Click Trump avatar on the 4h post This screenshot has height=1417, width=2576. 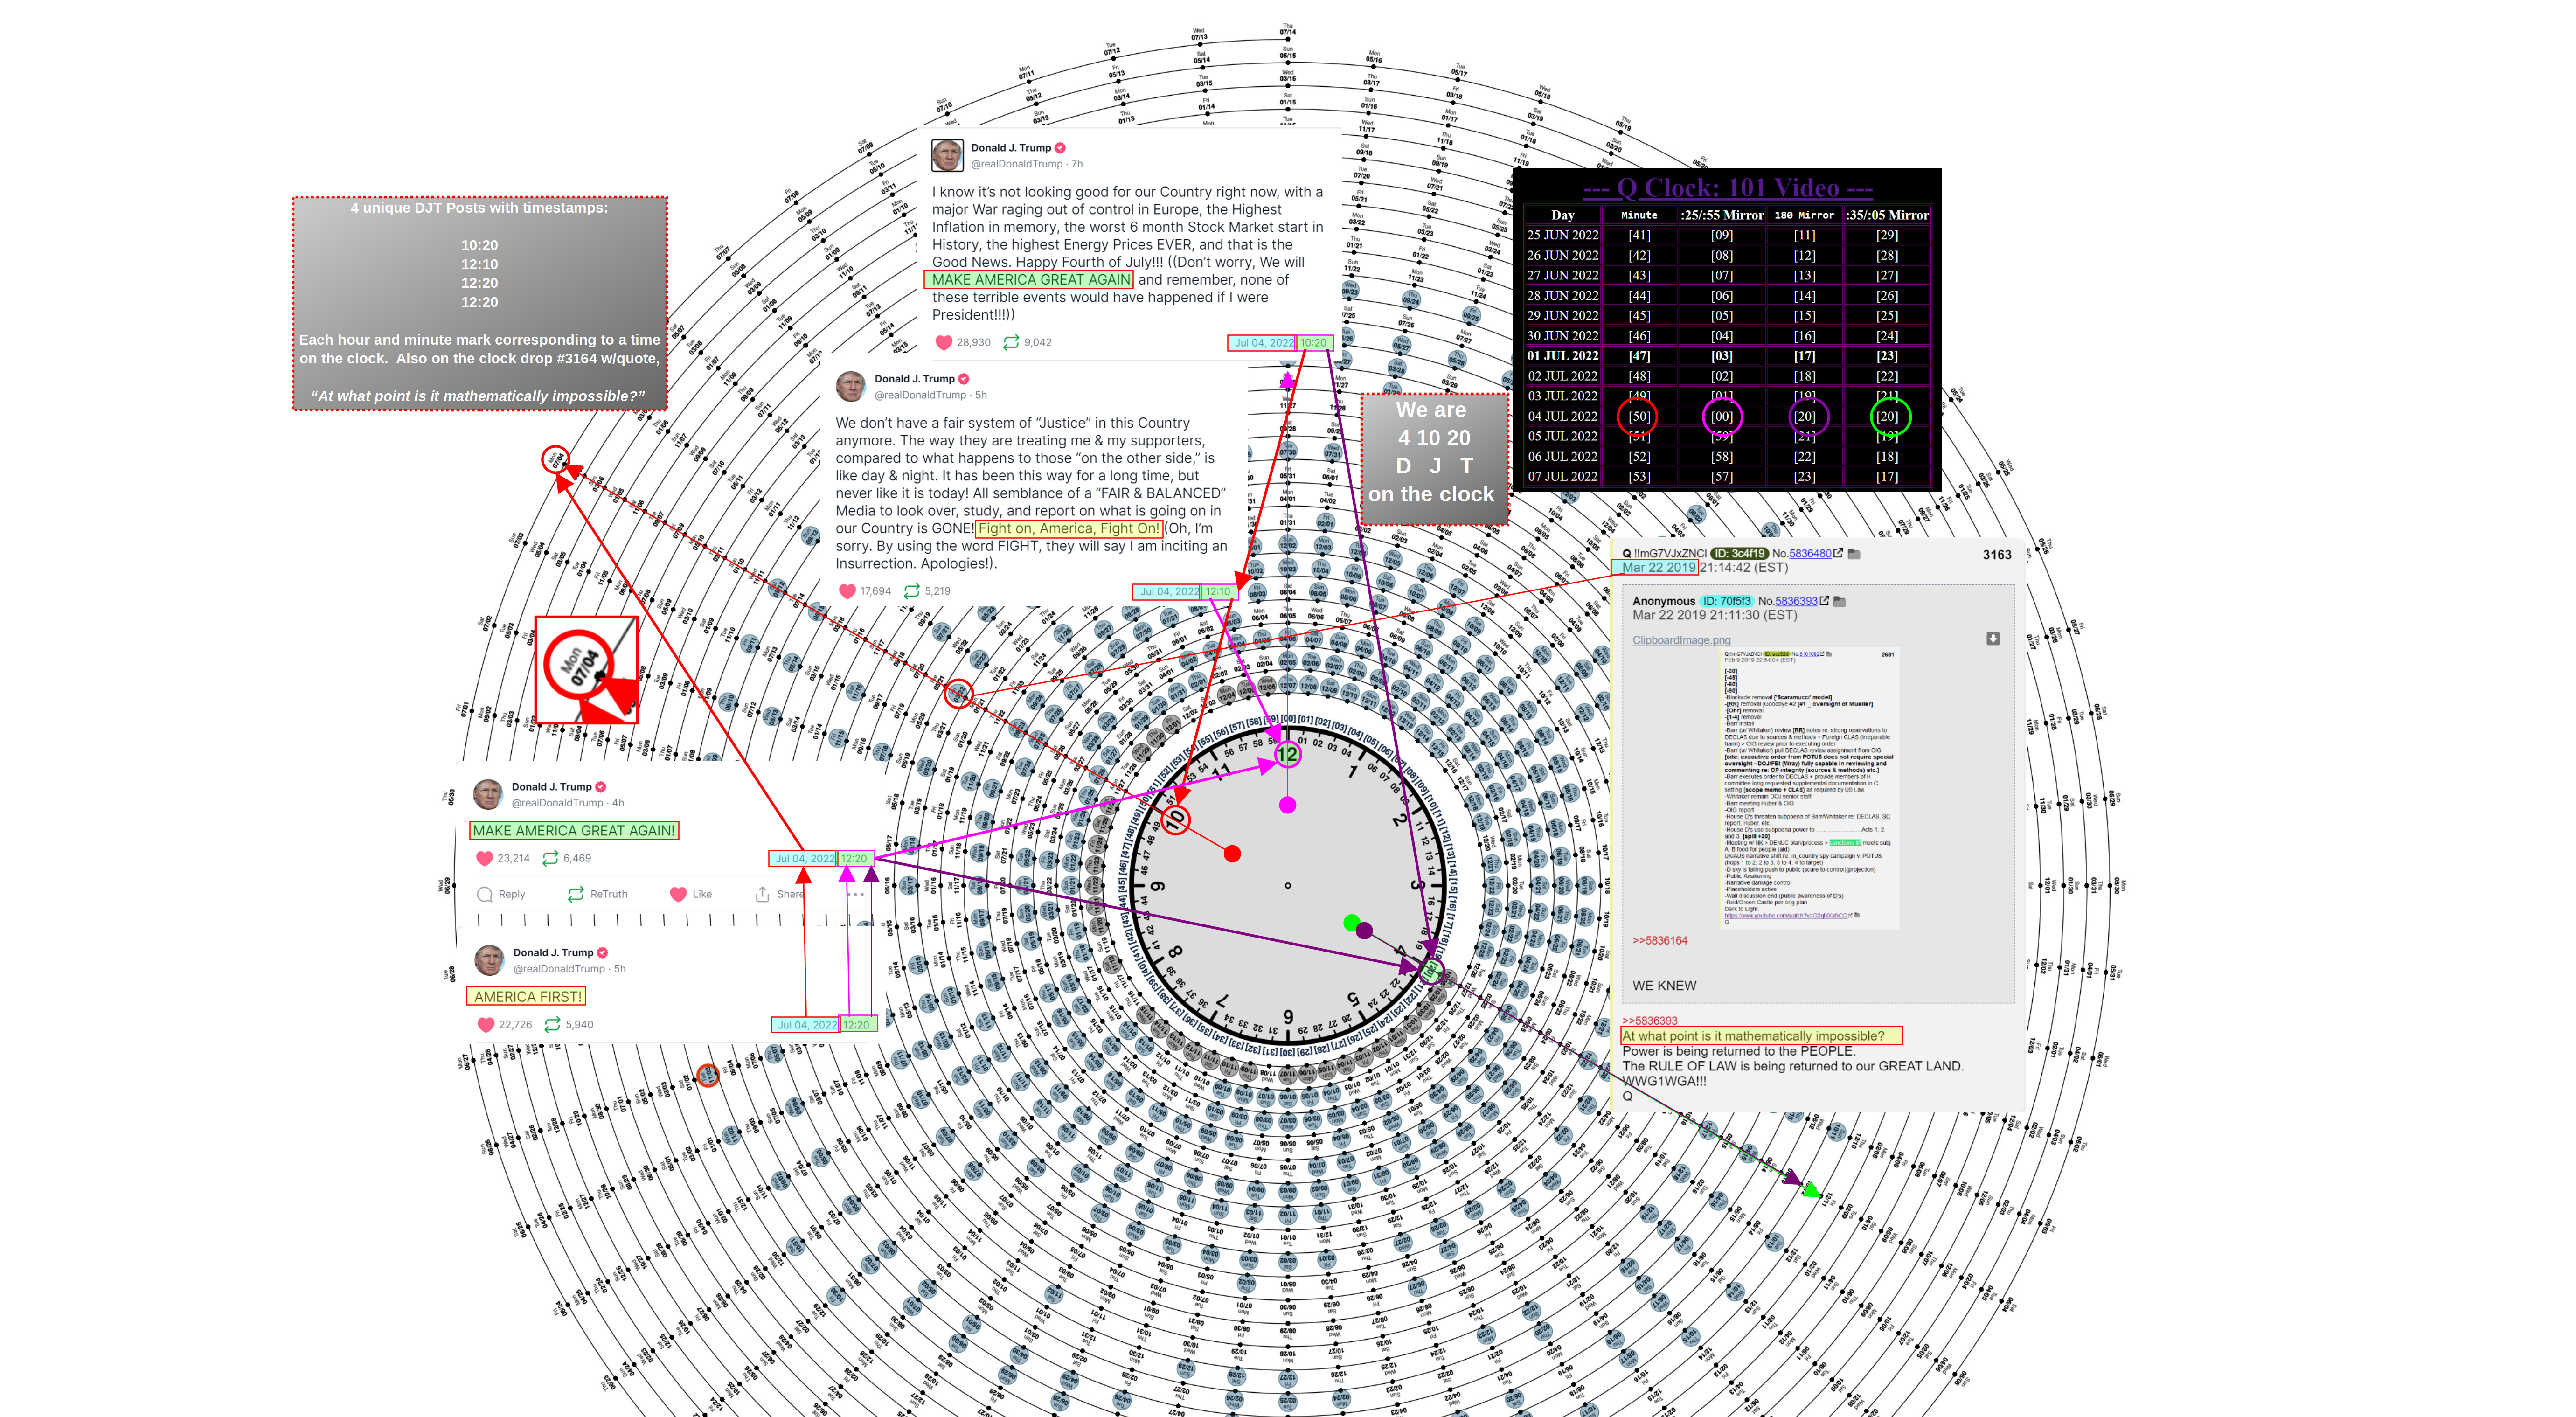click(488, 795)
